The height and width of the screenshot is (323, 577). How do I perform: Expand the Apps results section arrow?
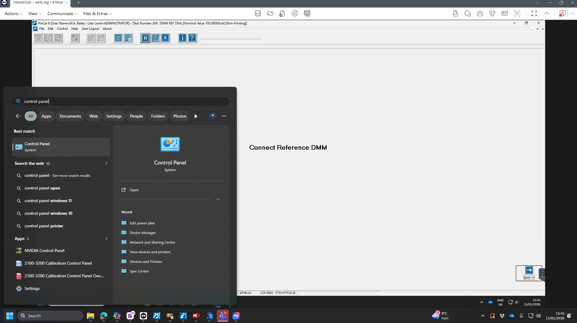click(x=106, y=238)
